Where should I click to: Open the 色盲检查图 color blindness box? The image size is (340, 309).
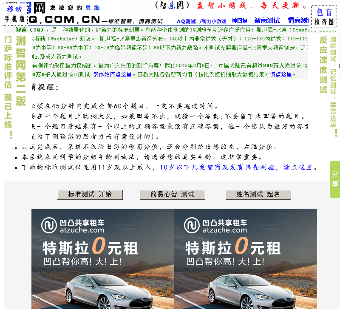pyautogui.click(x=324, y=17)
